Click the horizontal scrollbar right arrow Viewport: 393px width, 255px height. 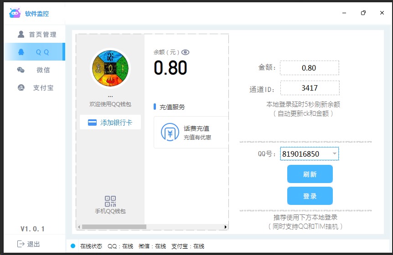click(x=226, y=227)
